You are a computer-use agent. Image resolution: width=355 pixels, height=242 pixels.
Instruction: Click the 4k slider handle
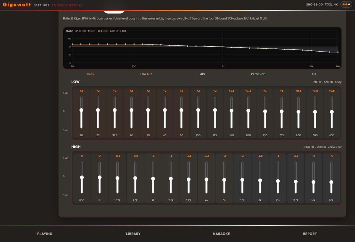[206, 179]
